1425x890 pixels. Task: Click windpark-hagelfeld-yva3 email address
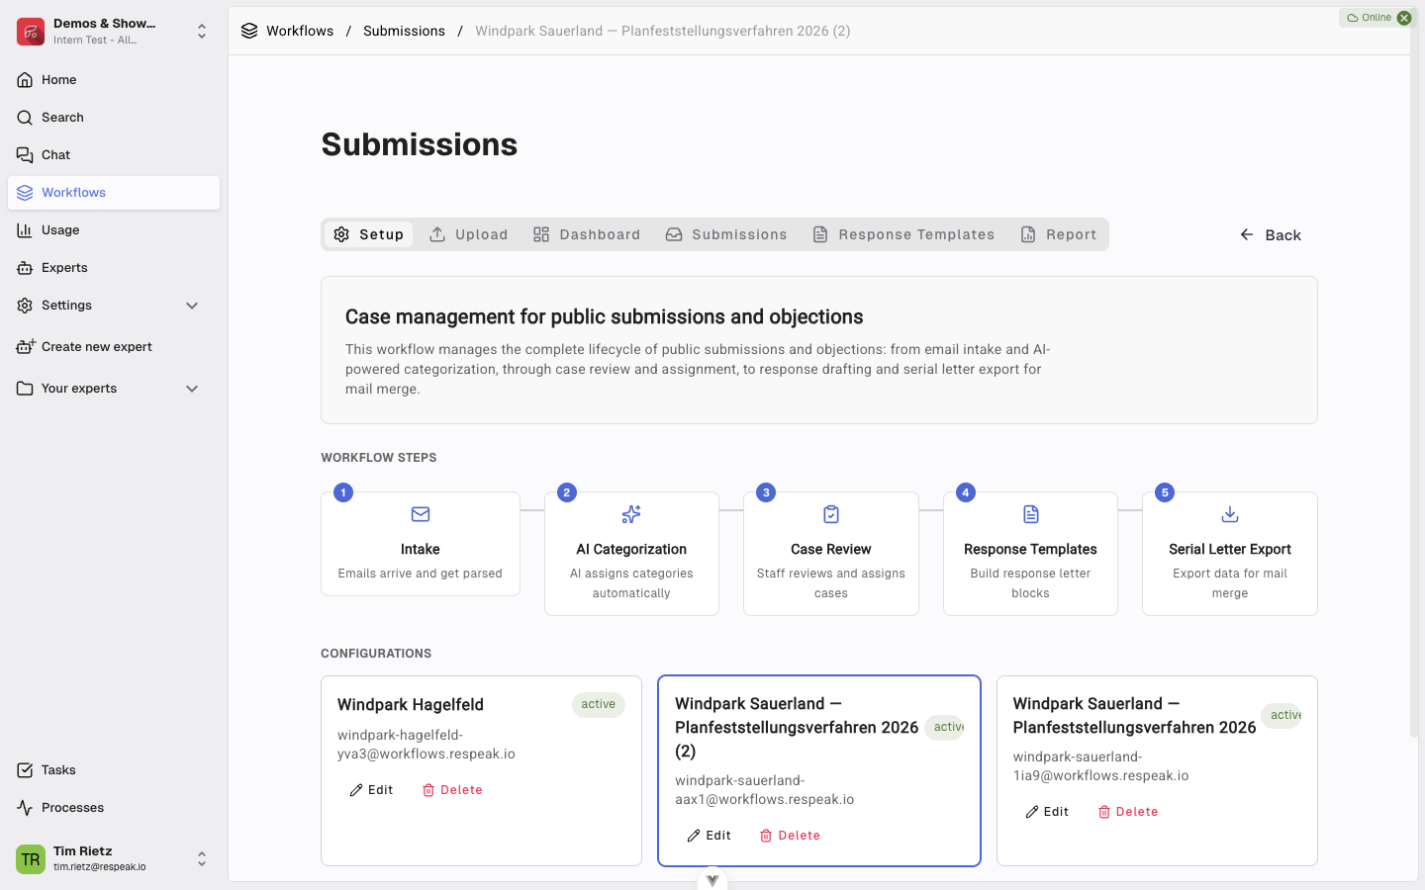click(x=427, y=745)
